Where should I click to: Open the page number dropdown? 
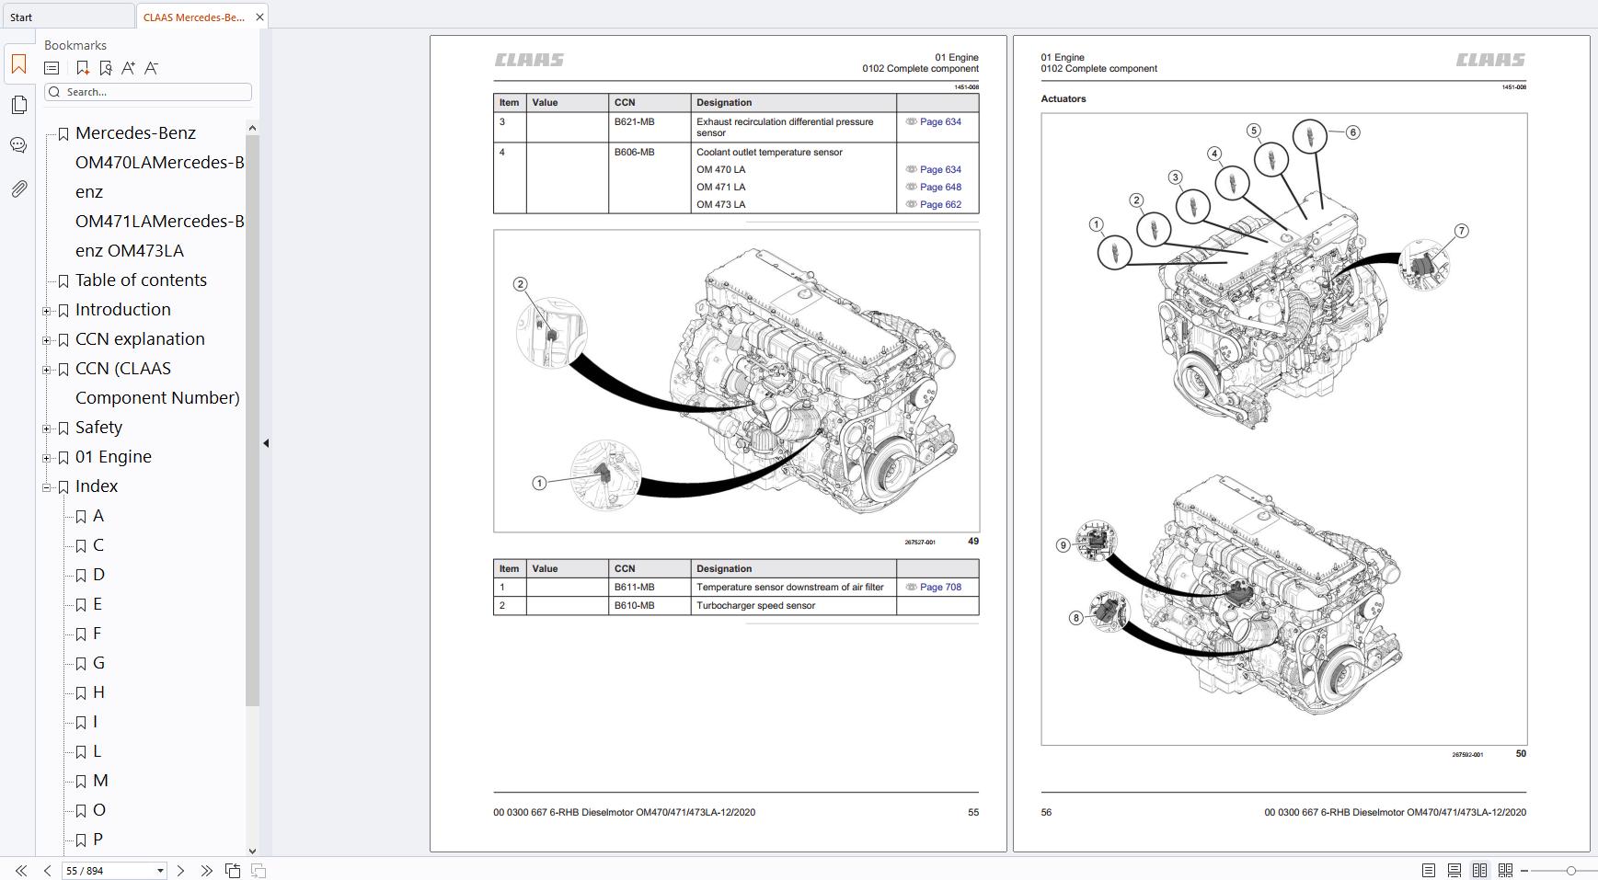(160, 870)
